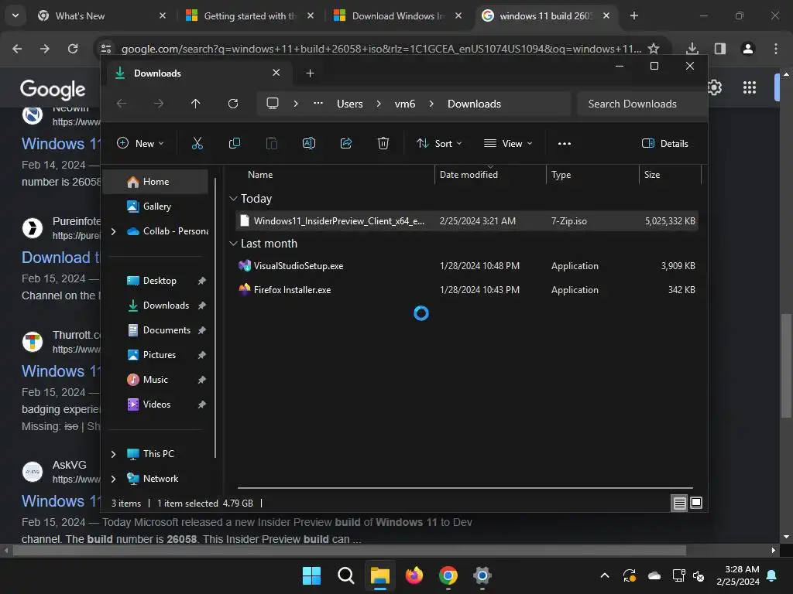Select Windows11_InsiderPreview ISO file
The height and width of the screenshot is (594, 793).
[x=467, y=221]
